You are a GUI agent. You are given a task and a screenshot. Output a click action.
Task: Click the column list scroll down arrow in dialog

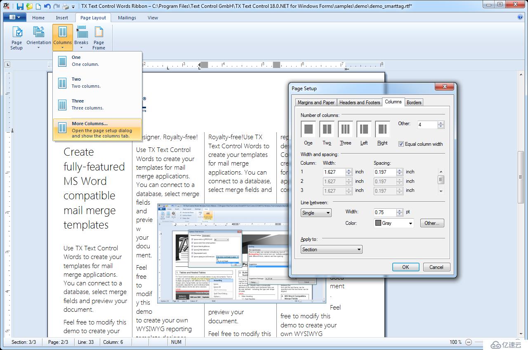click(441, 191)
